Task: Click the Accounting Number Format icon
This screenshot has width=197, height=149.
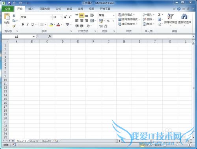Action: [101, 21]
